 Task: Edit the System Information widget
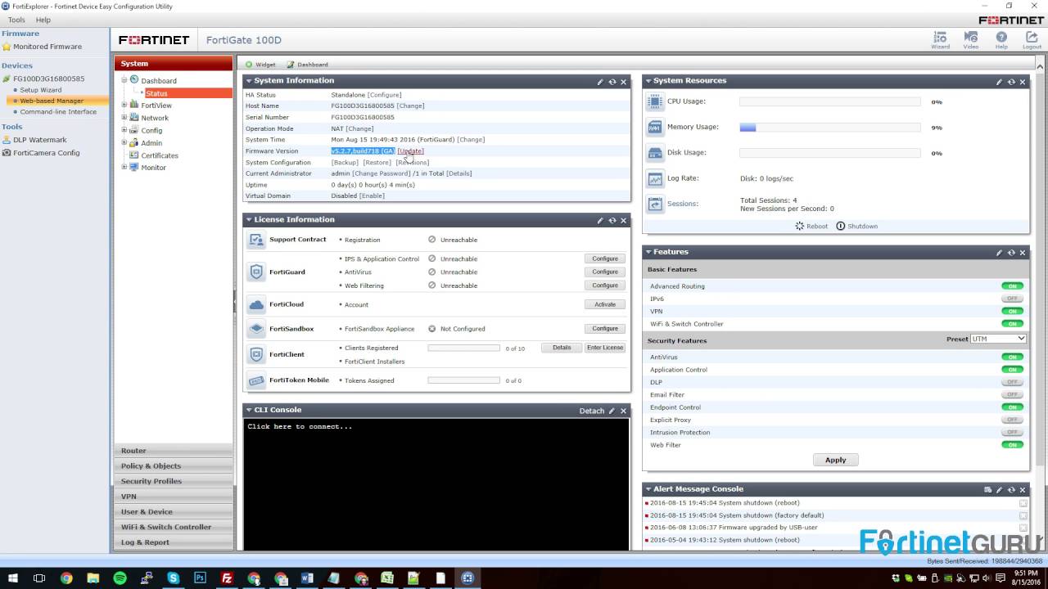point(600,82)
